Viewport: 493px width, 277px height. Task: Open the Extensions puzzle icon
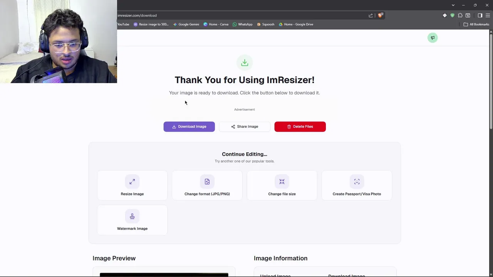click(x=460, y=15)
